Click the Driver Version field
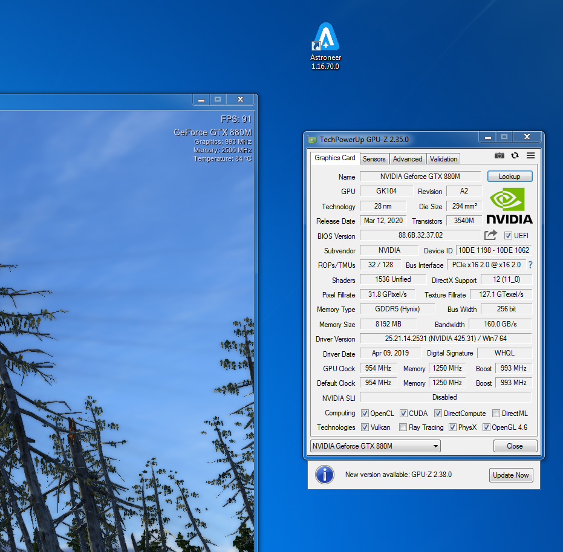Image resolution: width=563 pixels, height=552 pixels. pyautogui.click(x=446, y=339)
